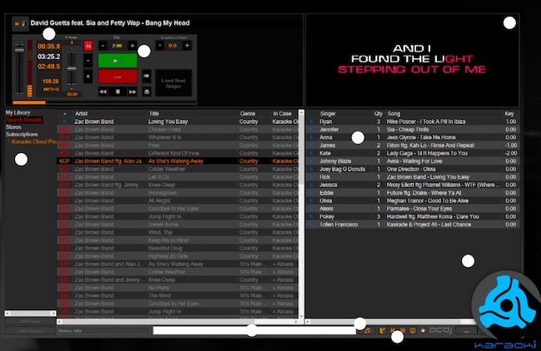
Task: Click the deck volume fader handle
Action: click(19, 50)
